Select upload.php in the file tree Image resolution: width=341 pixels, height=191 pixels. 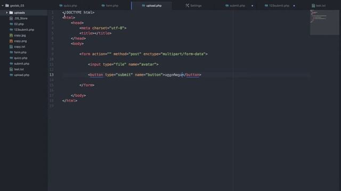tap(21, 75)
